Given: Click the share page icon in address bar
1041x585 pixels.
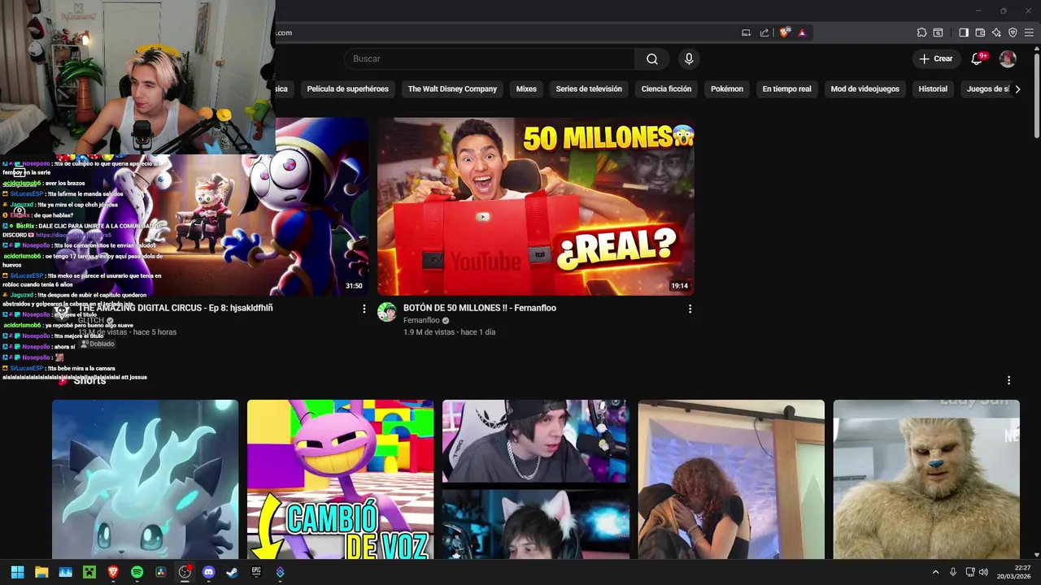Looking at the screenshot, I should coord(764,32).
